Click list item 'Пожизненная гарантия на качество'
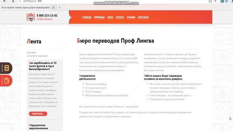This screenshot has width=233, height=131. (167, 99)
